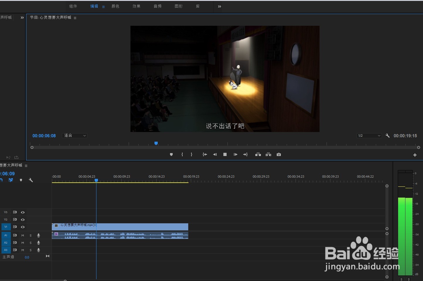Toggle sync lock for track V3
Image resolution: width=423 pixels, height=281 pixels.
coord(15,212)
